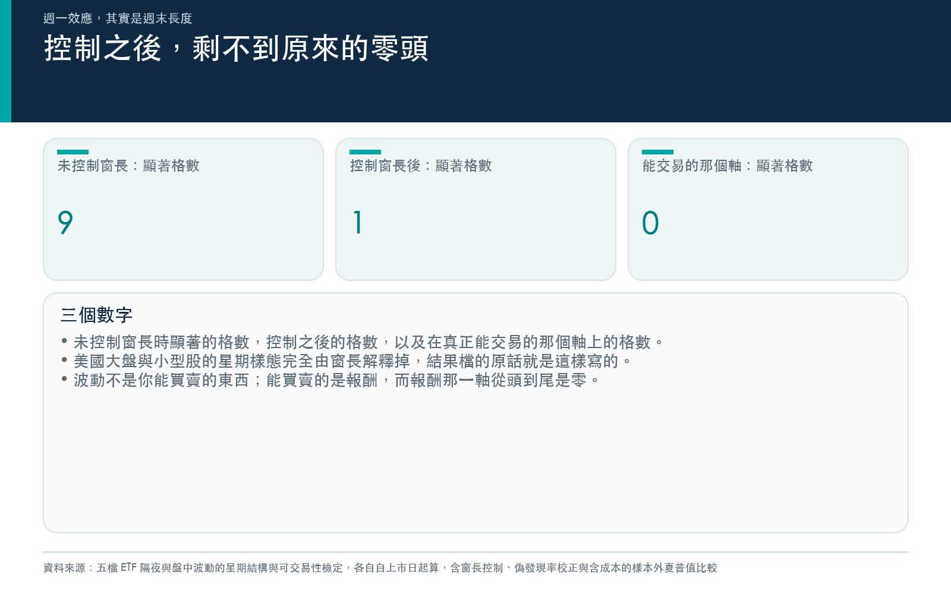Click the subtitle 週一效應，其實是週末長度

[118, 18]
